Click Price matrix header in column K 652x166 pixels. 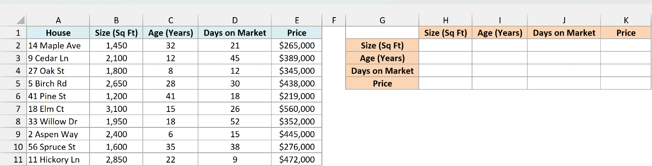coord(626,33)
